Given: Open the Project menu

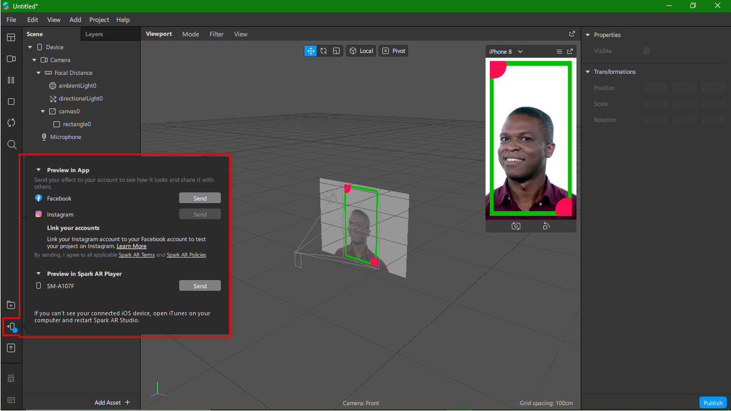Looking at the screenshot, I should (99, 20).
